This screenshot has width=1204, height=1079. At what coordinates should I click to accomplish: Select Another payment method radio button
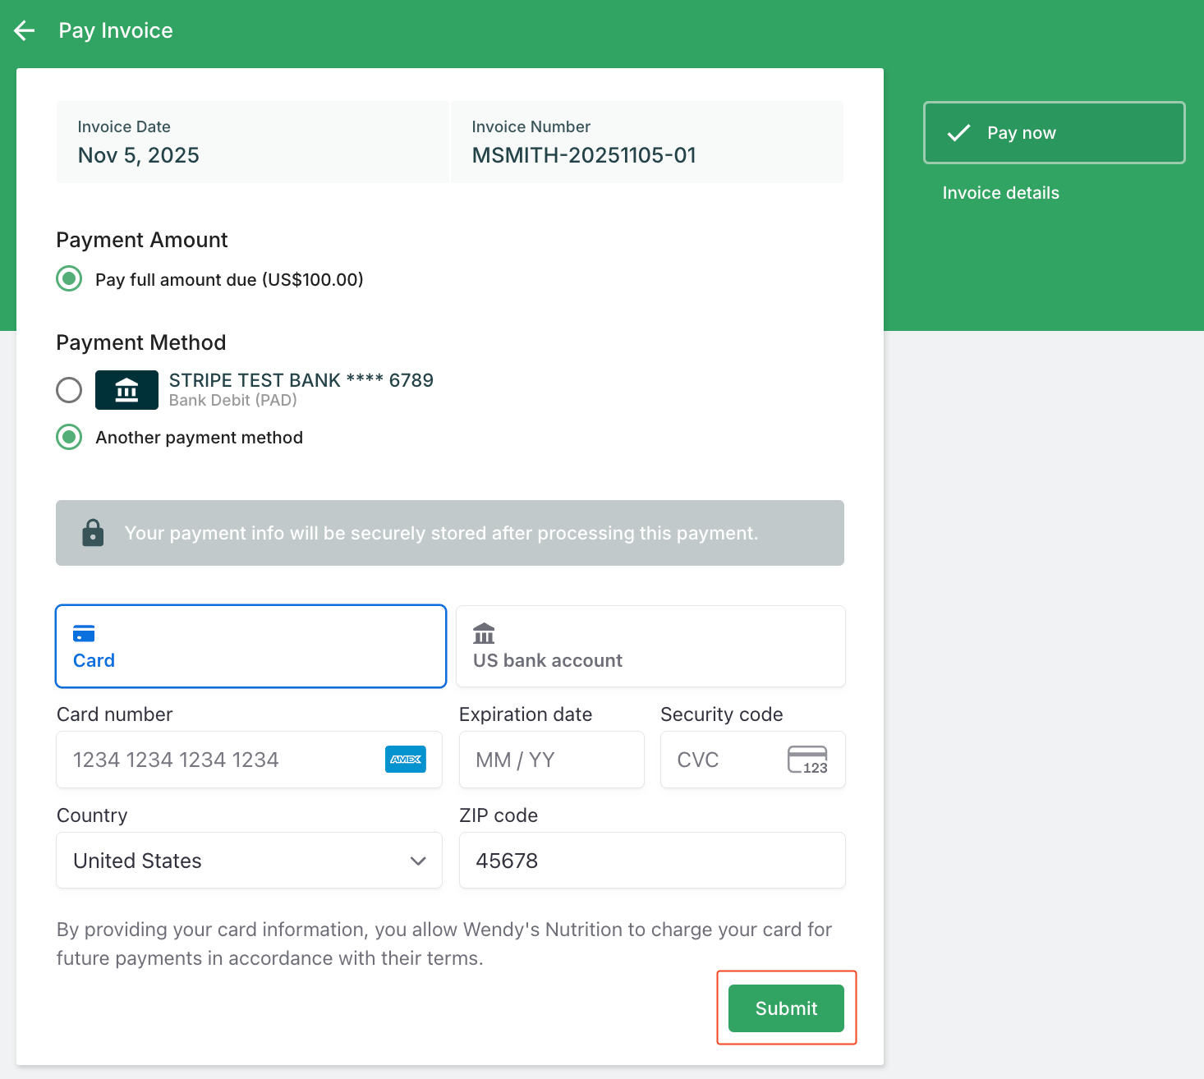pos(69,438)
